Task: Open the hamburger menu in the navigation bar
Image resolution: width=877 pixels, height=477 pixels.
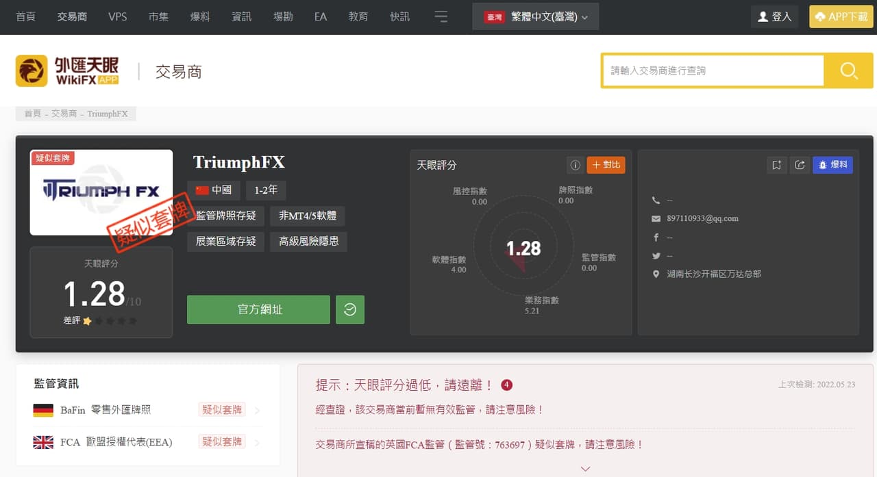Action: click(x=441, y=16)
